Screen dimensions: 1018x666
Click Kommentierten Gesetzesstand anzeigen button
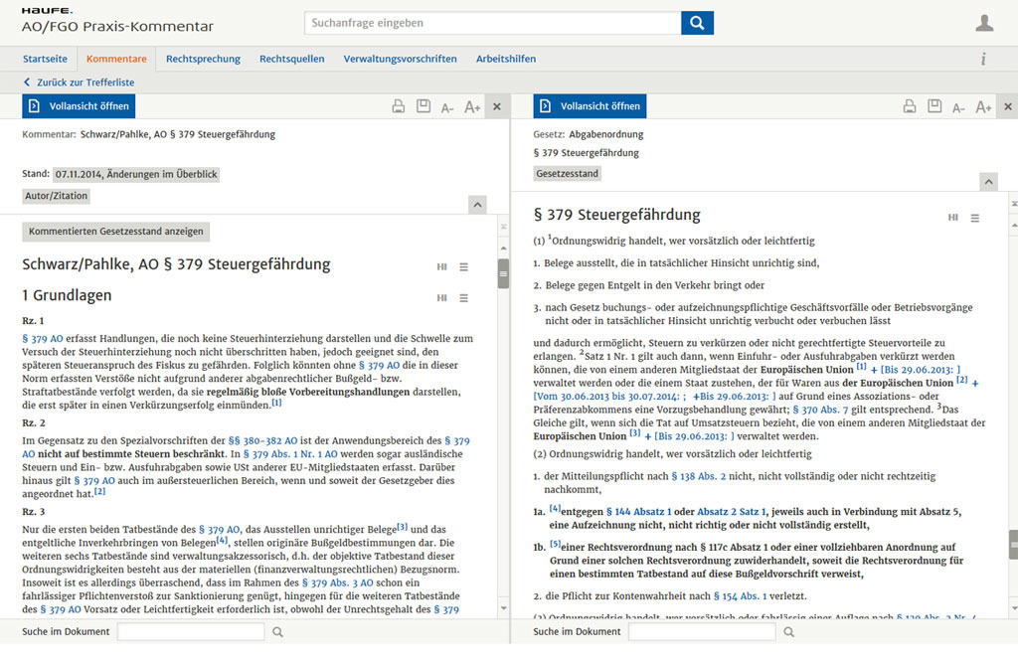[115, 232]
